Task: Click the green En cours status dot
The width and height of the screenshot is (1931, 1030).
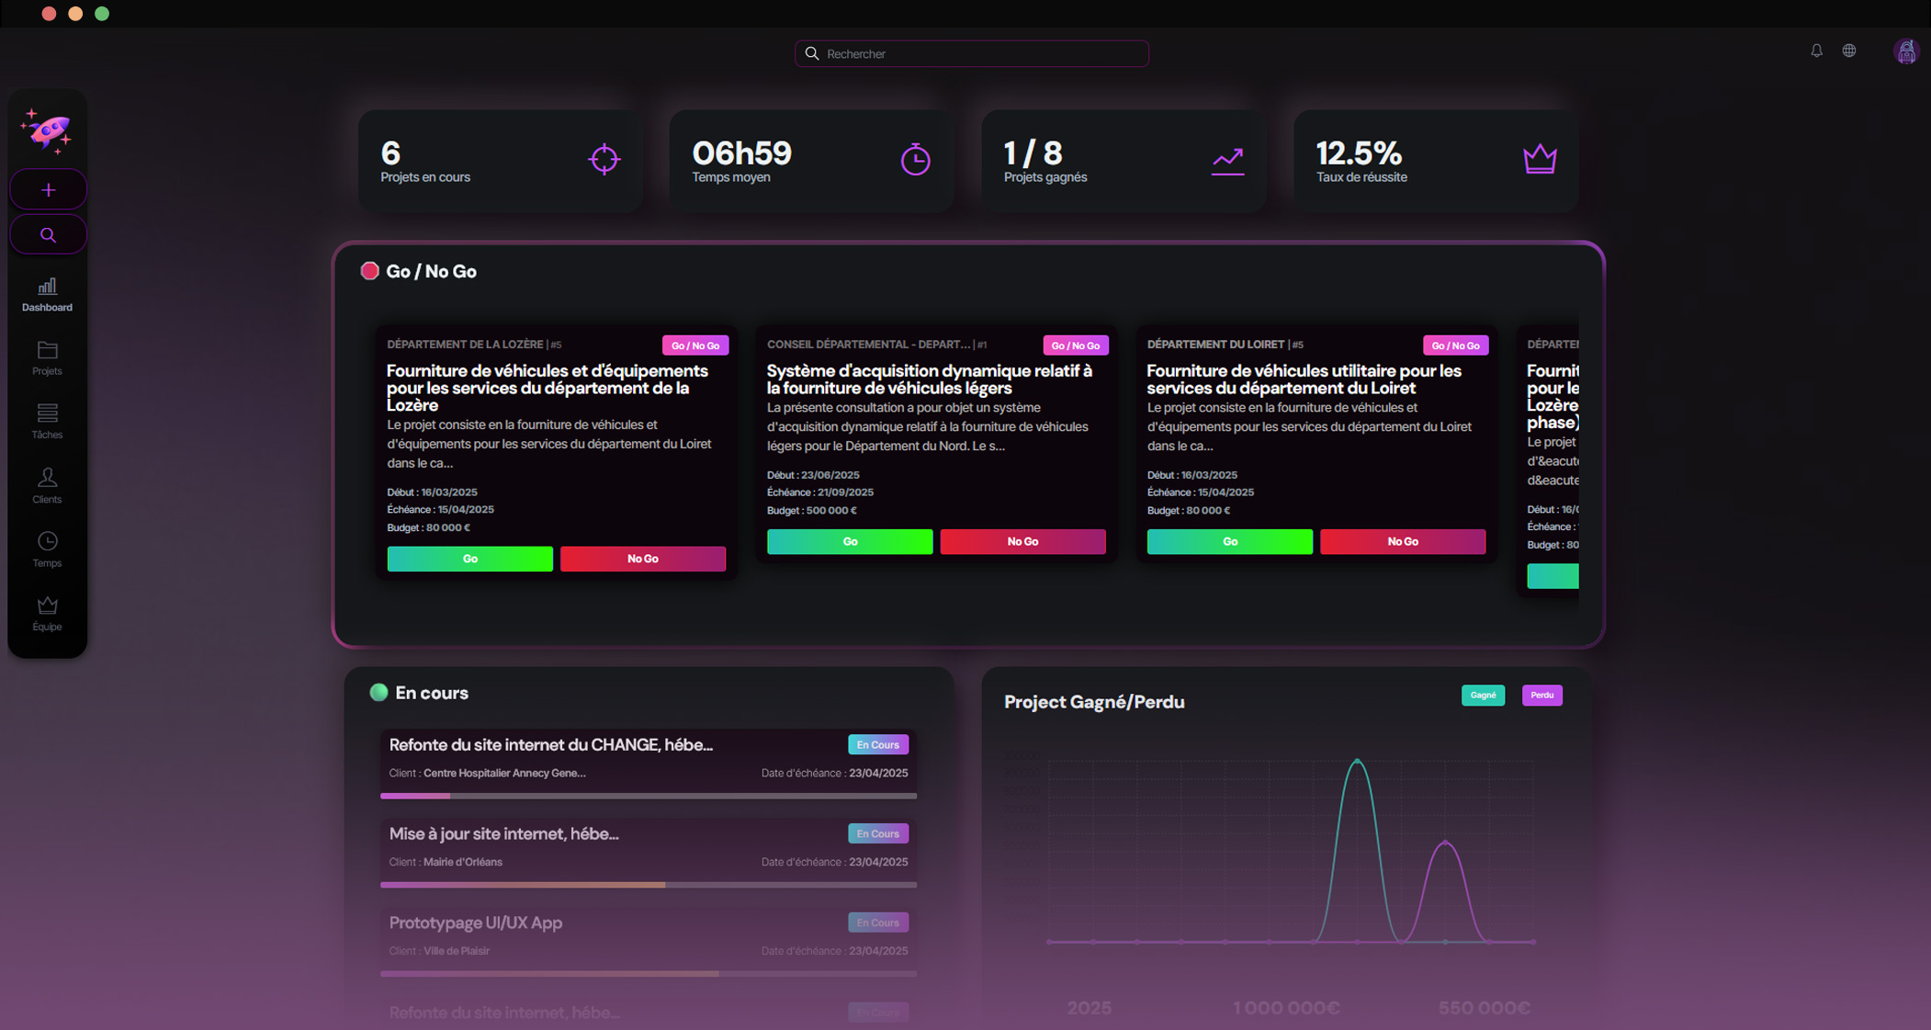Action: 378,693
